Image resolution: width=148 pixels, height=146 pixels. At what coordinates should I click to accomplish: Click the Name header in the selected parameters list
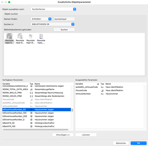pyautogui.click(x=108, y=84)
